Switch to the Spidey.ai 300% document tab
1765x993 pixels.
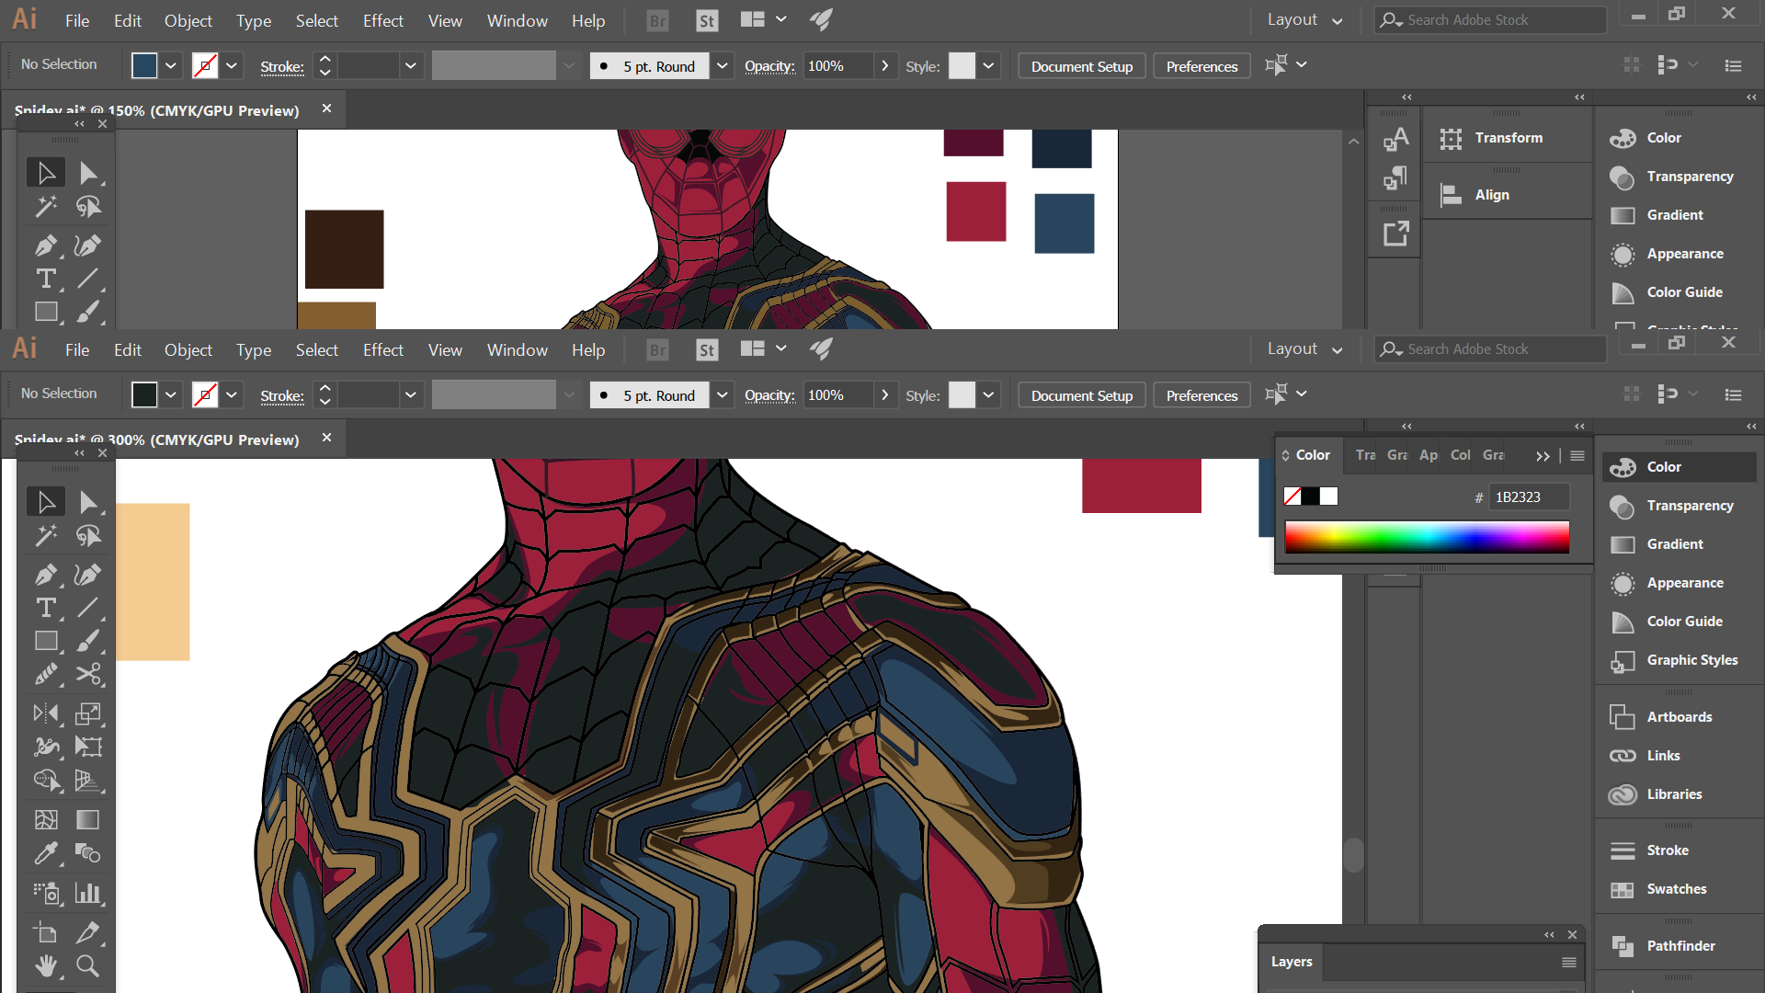(157, 439)
